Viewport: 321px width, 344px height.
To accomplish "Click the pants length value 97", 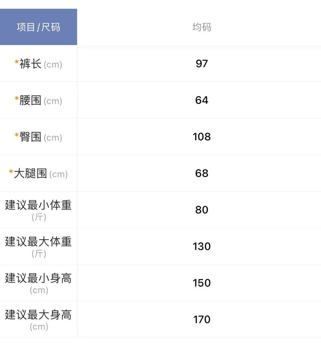I will (x=202, y=64).
